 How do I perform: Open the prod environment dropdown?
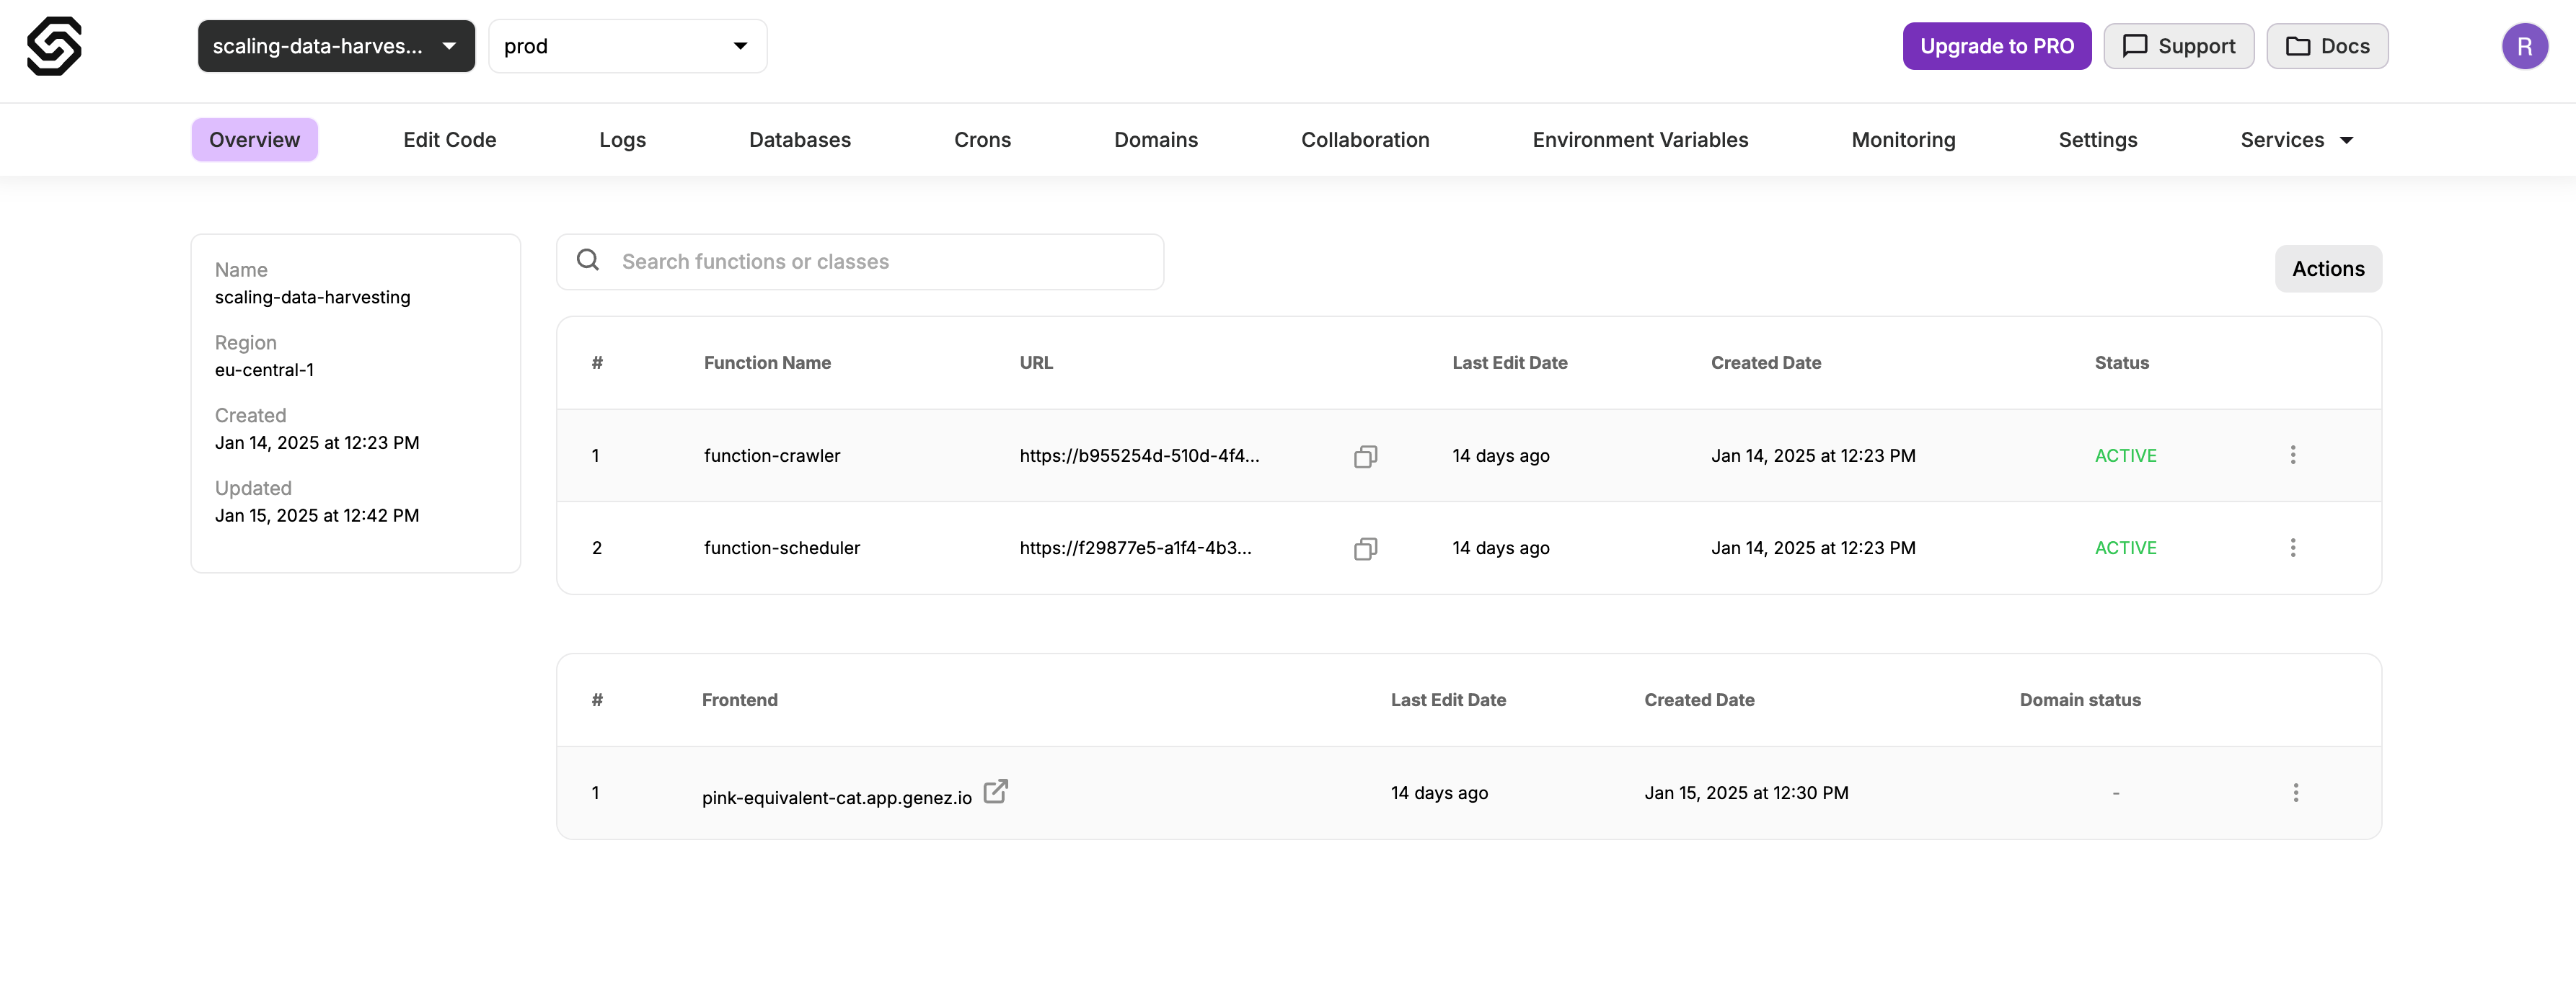coord(627,46)
